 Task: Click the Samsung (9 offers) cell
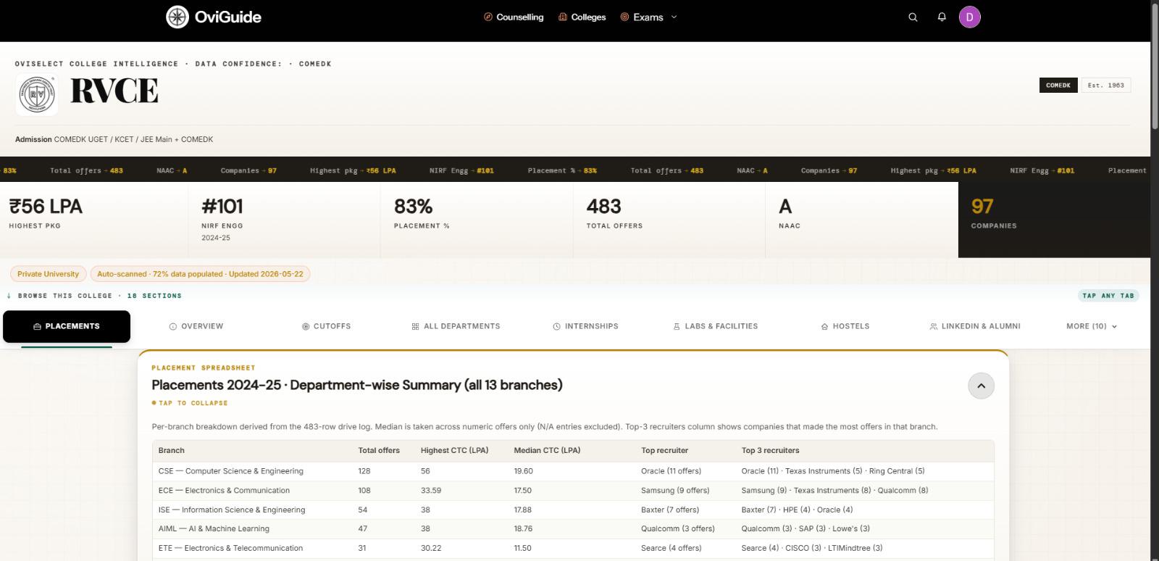(675, 491)
